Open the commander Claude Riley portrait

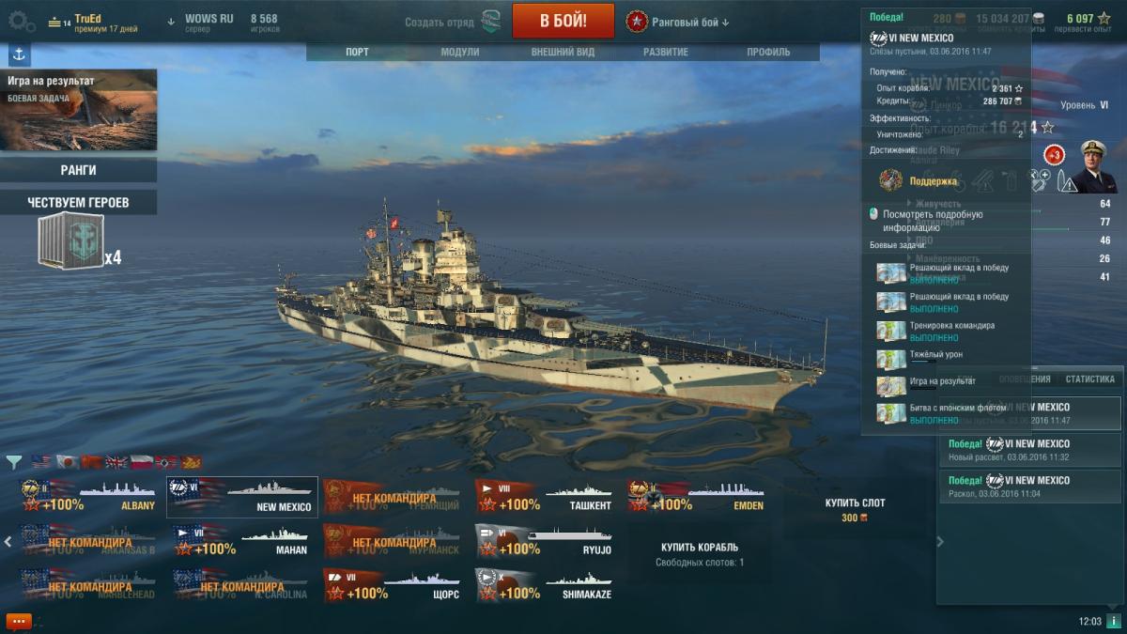click(x=1094, y=166)
